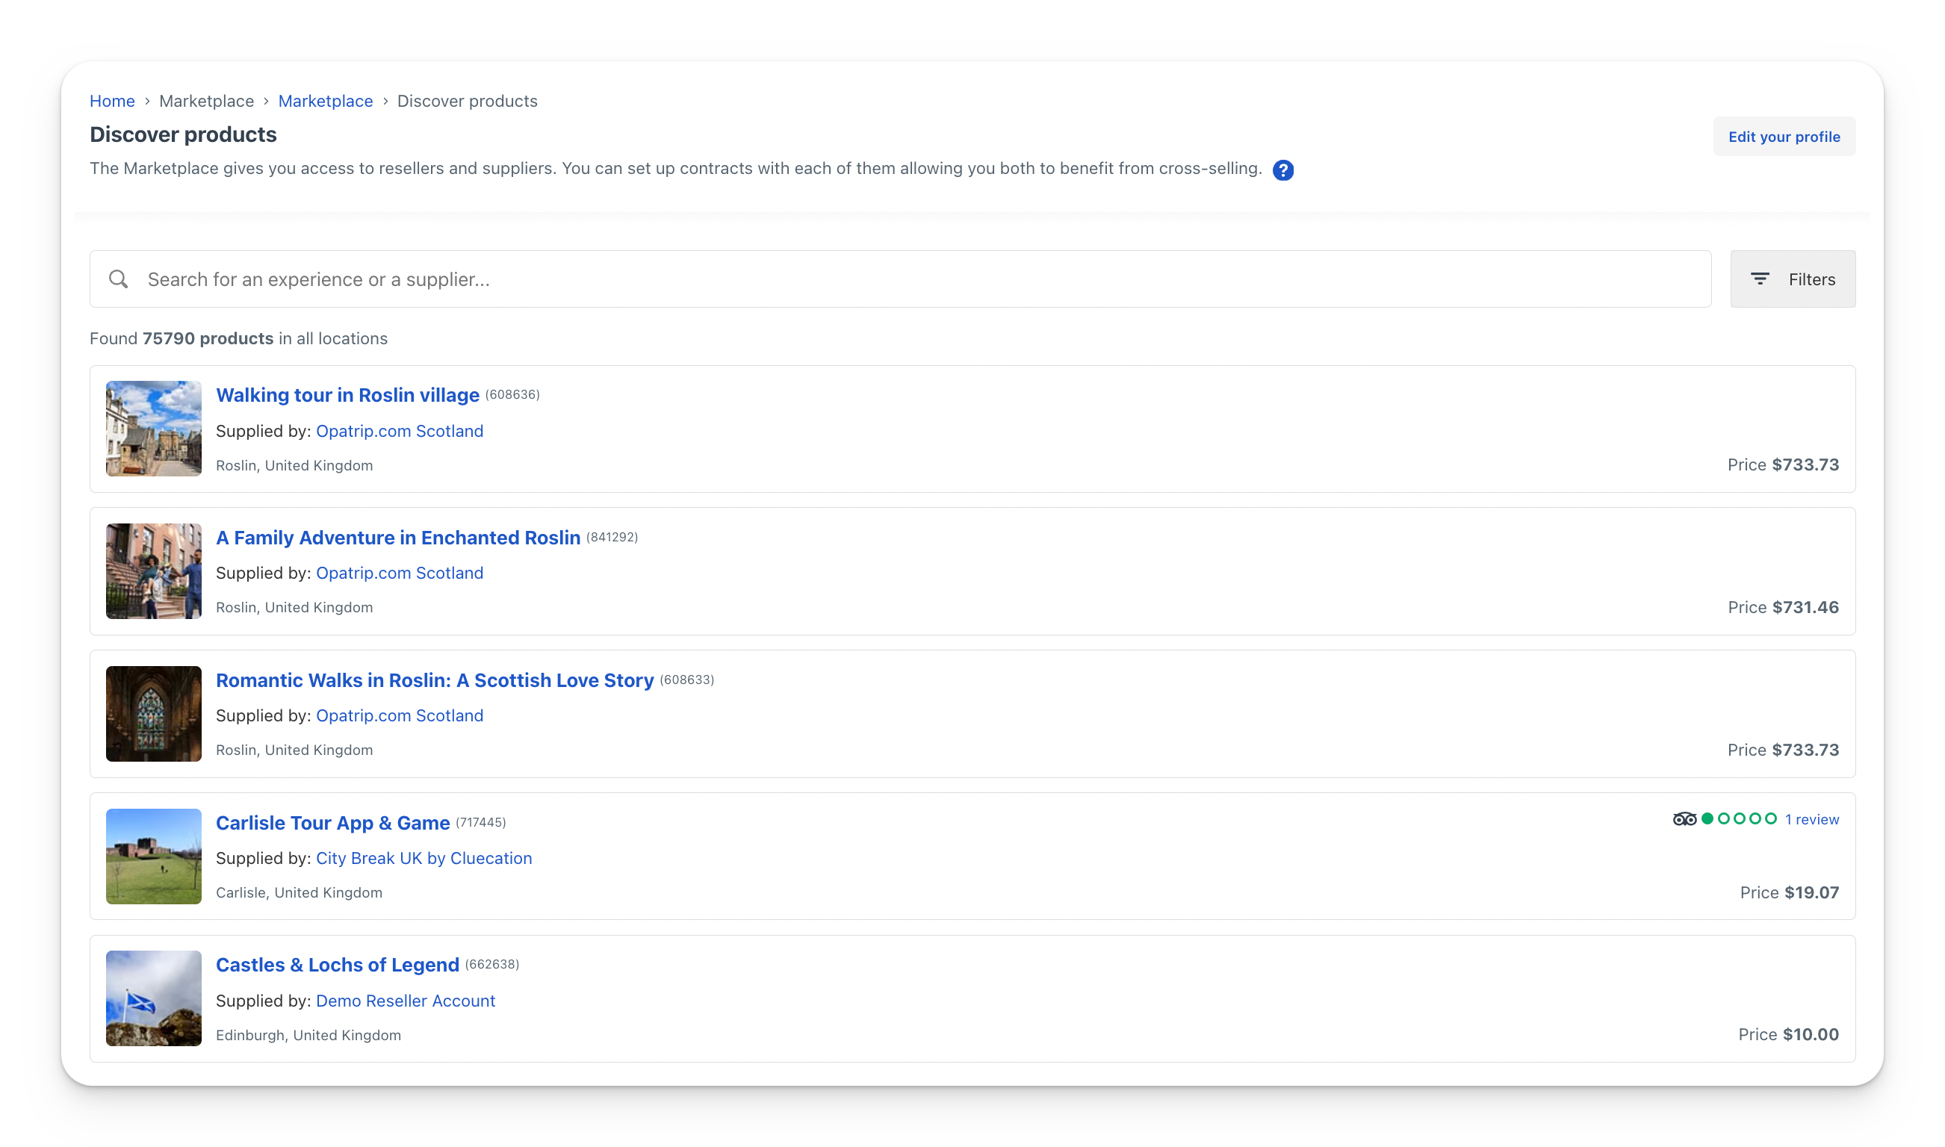Screen dimensions: 1945x1147
Task: Click the product ID (608636)
Action: 512,395
